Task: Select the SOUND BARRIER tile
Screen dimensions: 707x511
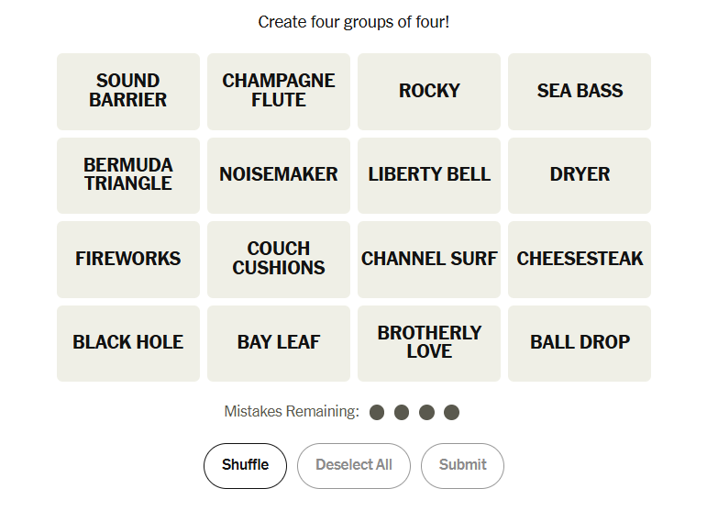Action: tap(128, 91)
